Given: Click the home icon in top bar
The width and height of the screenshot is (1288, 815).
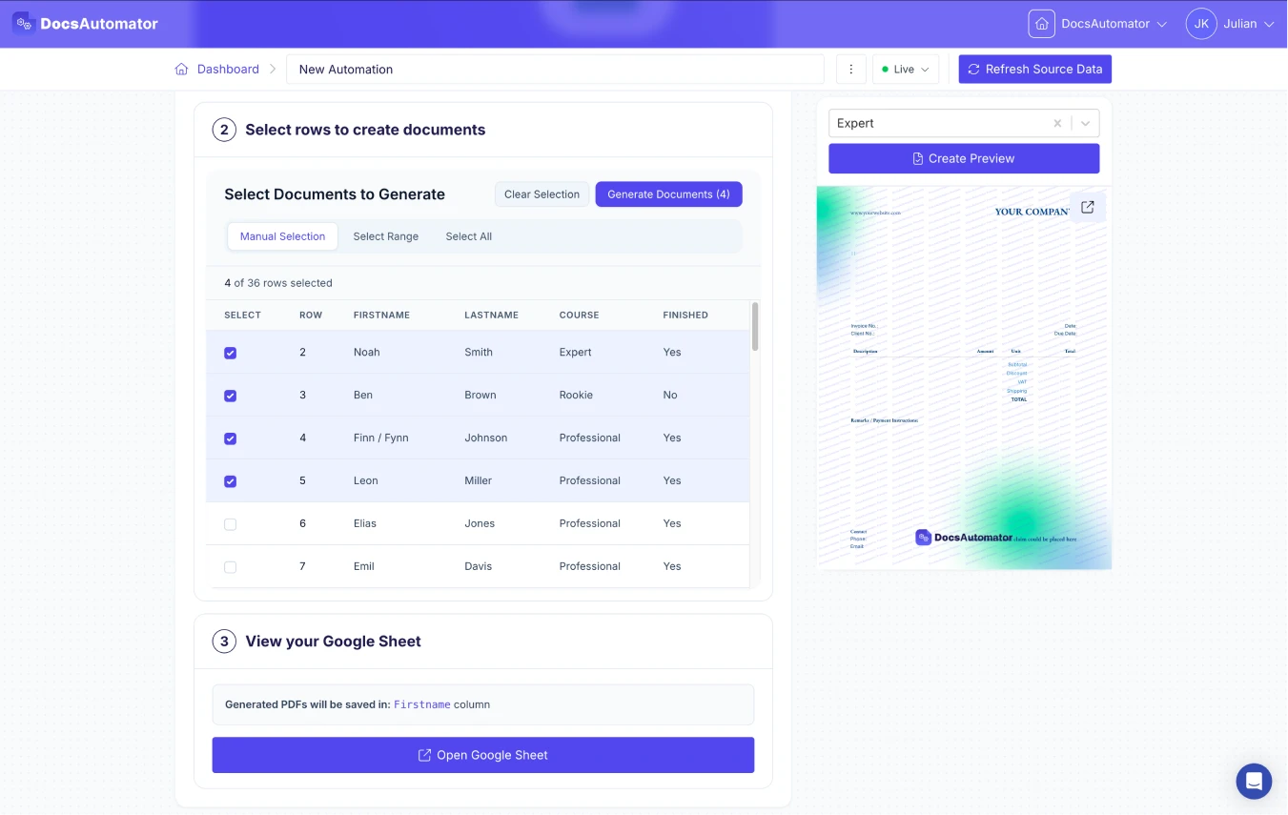Looking at the screenshot, I should coord(1041,24).
